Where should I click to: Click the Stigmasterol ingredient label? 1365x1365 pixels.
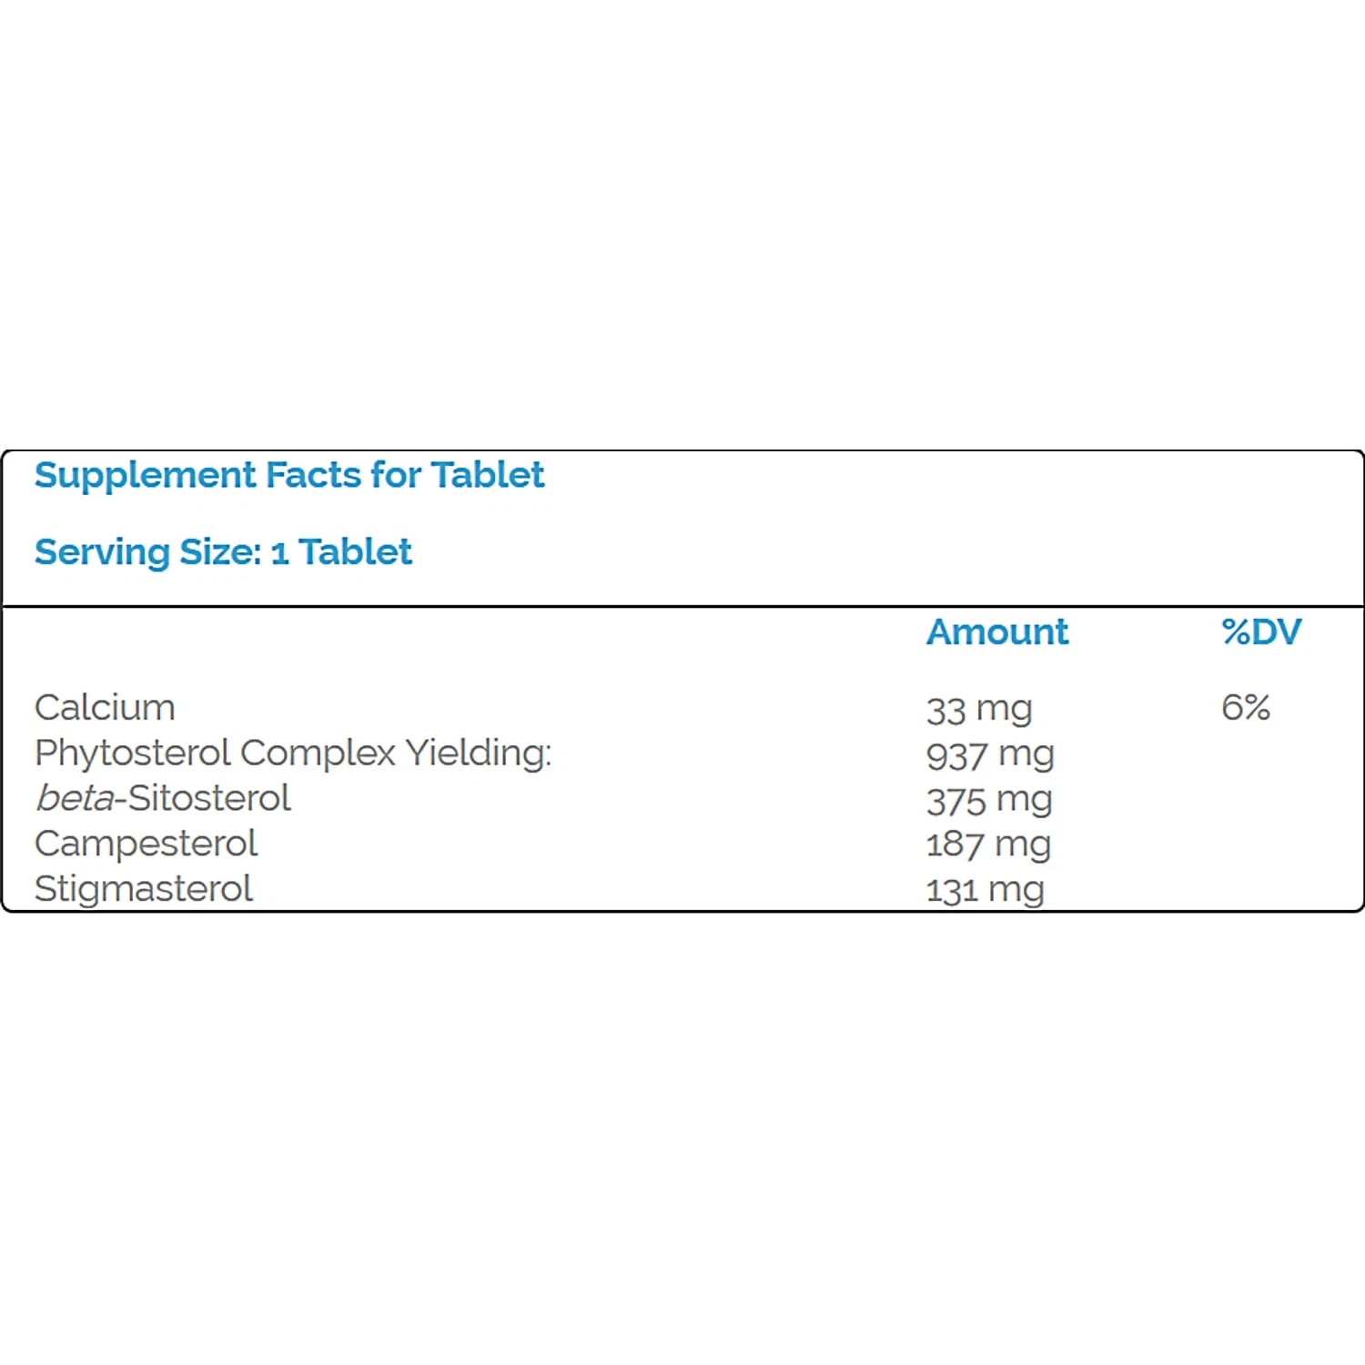[144, 889]
